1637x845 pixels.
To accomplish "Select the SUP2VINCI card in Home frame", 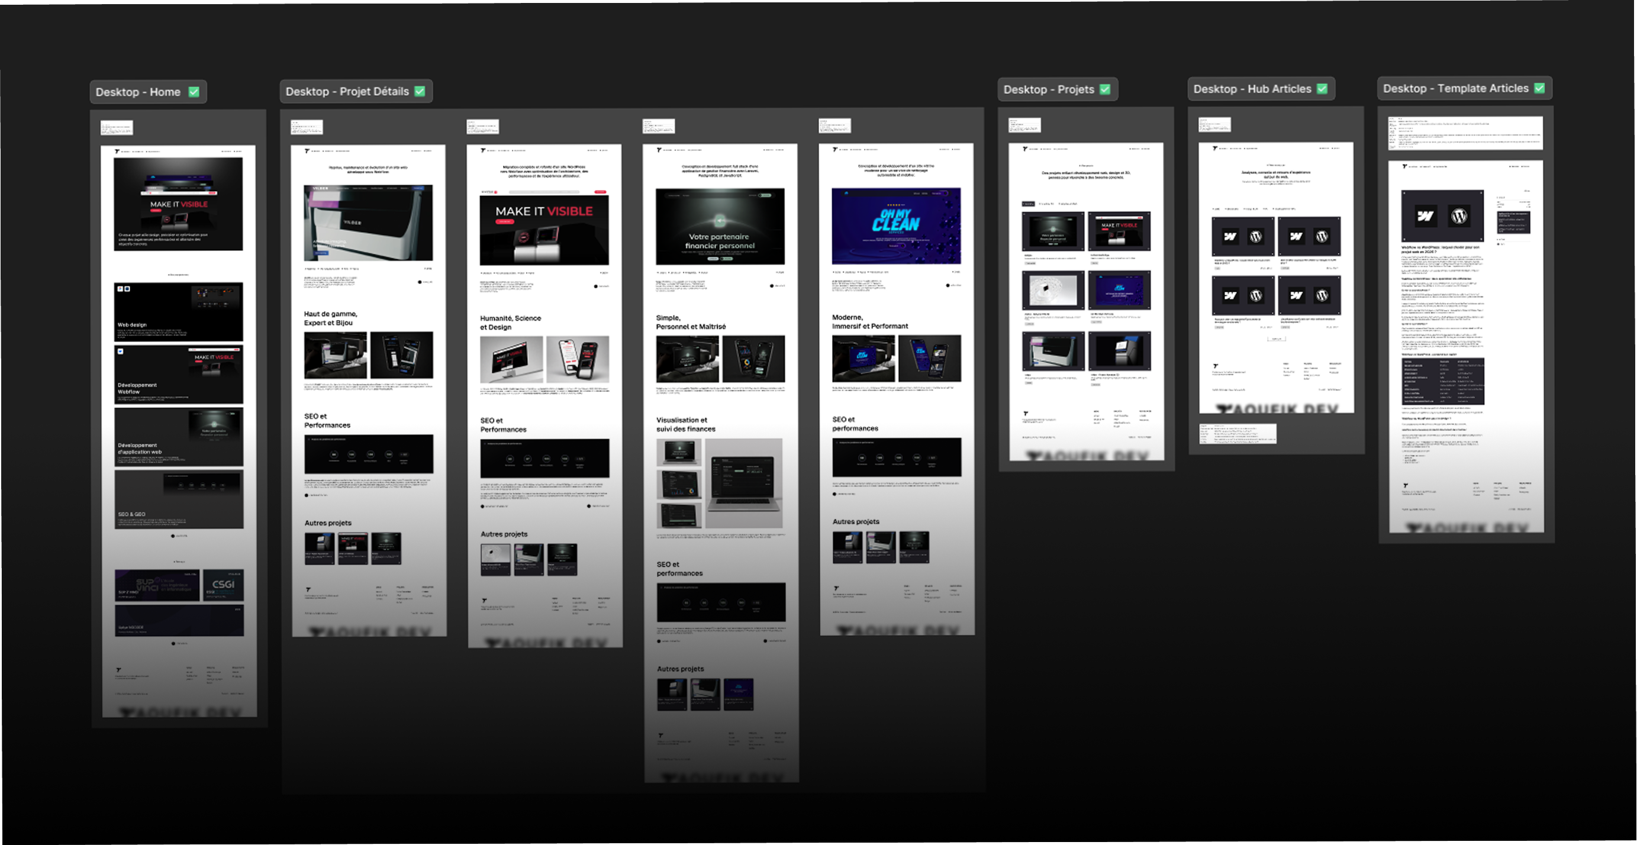I will (157, 585).
